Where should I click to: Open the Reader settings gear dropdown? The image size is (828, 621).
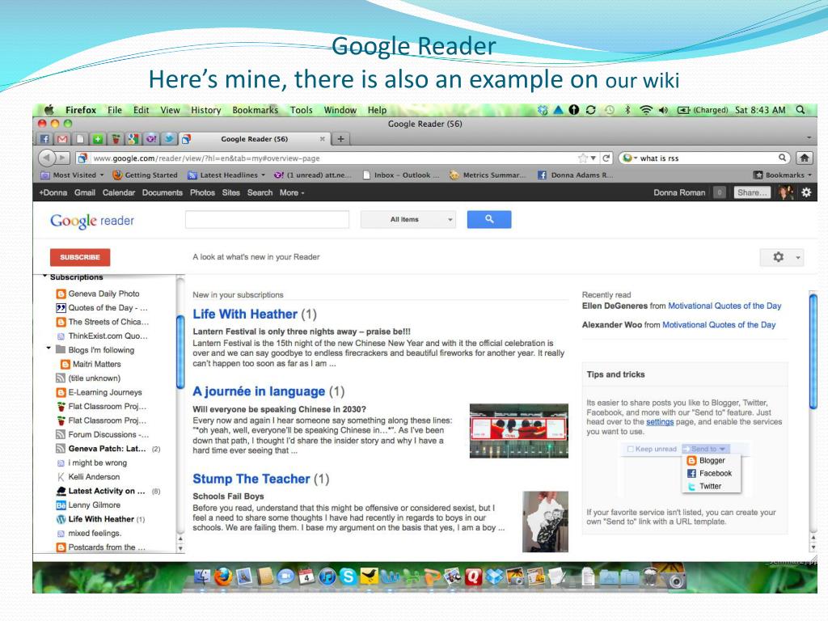[x=782, y=257]
